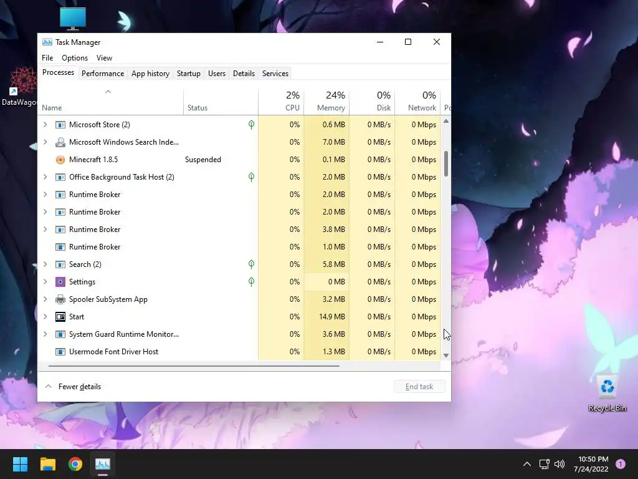Expand the Search (2) process group
Image resolution: width=638 pixels, height=479 pixels.
coord(45,264)
